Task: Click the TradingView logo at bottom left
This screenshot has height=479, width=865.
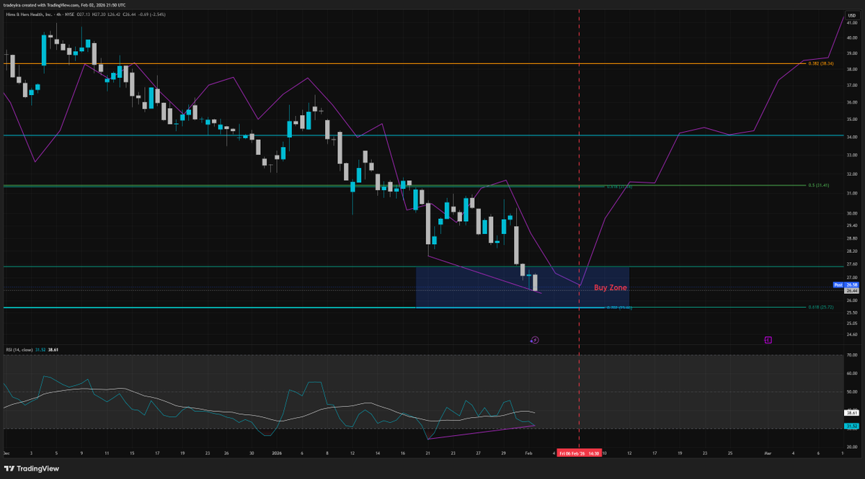Action: click(32, 468)
